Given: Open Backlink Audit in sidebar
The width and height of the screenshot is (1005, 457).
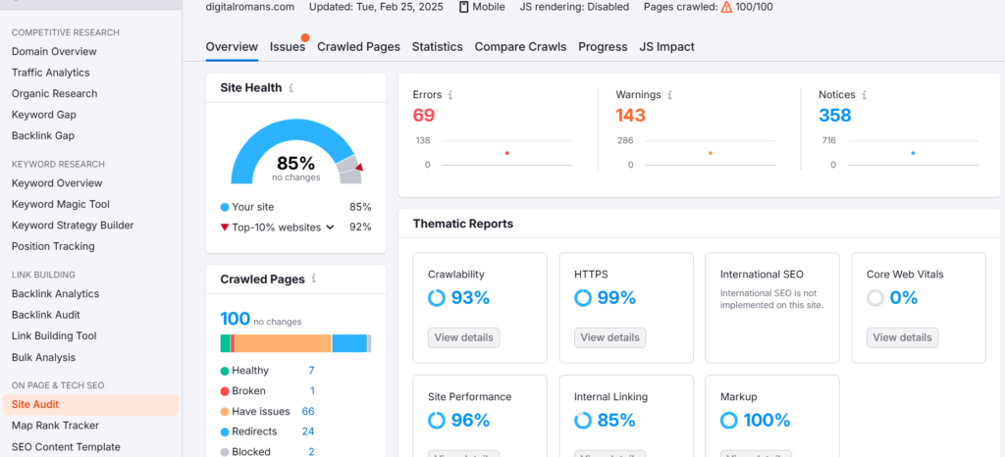Looking at the screenshot, I should pos(45,315).
